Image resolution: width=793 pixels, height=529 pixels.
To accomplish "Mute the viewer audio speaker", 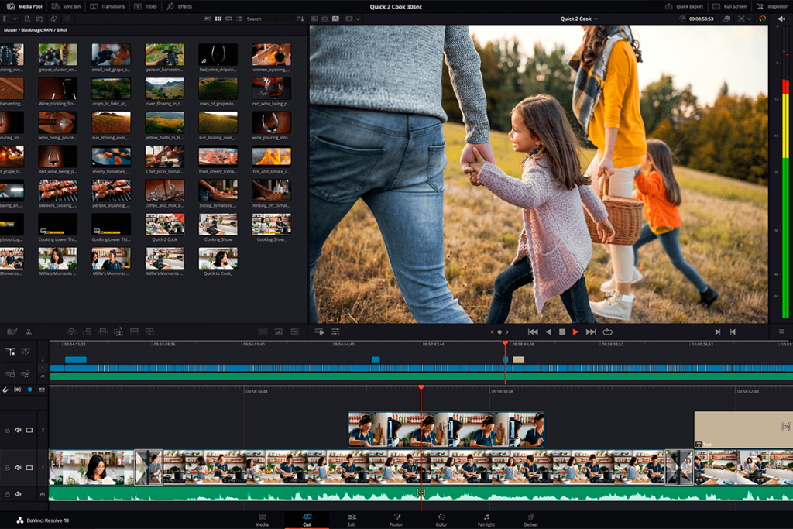I will pos(781,19).
